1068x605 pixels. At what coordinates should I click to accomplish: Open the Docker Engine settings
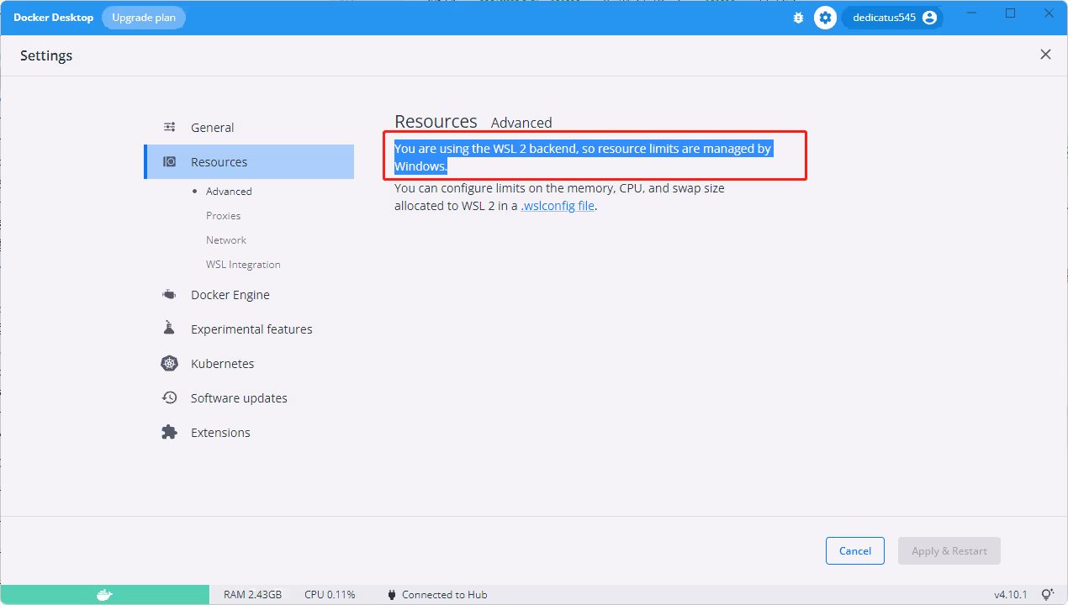tap(249, 295)
